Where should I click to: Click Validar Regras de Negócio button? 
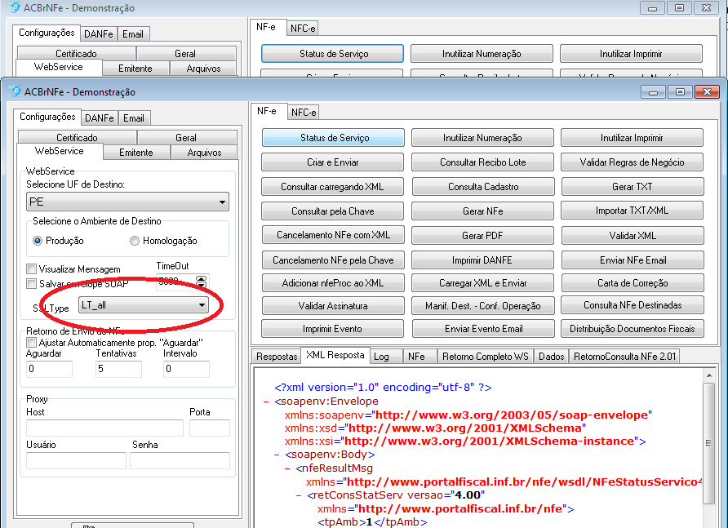(633, 162)
